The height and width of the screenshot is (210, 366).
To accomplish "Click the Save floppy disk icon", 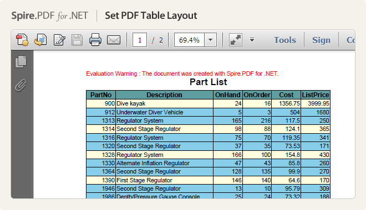I will click(77, 40).
